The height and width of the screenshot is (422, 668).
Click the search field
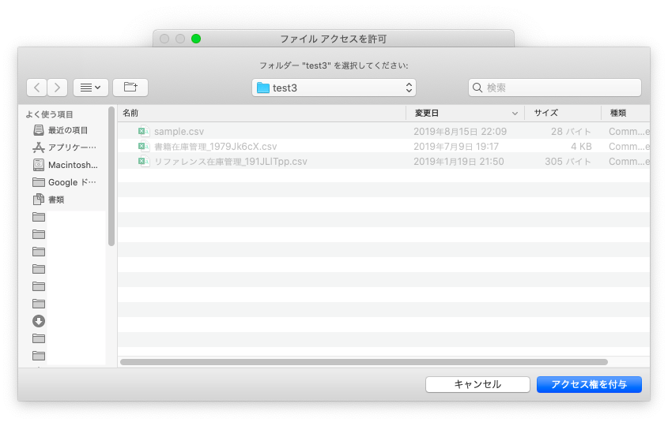tap(554, 88)
